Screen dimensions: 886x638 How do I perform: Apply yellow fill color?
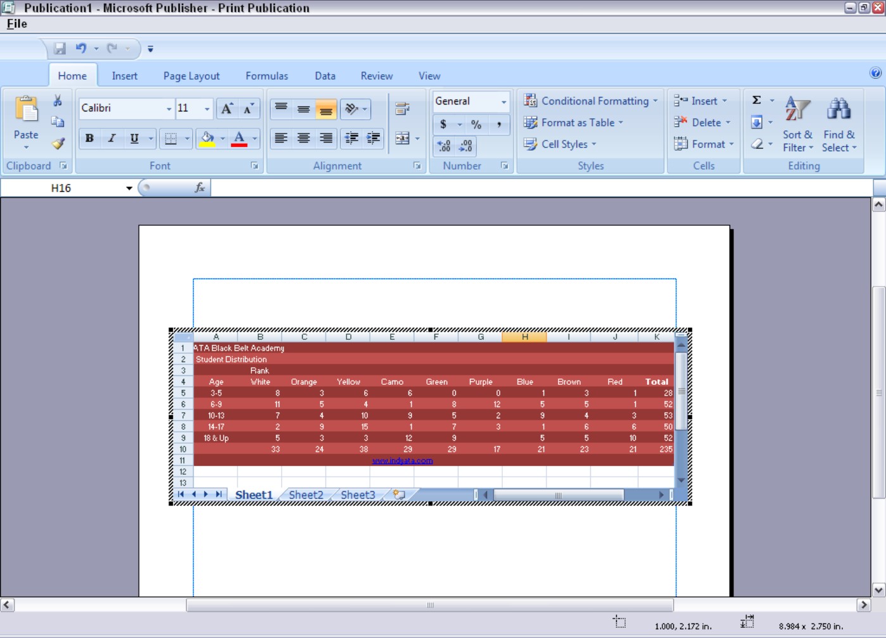207,139
